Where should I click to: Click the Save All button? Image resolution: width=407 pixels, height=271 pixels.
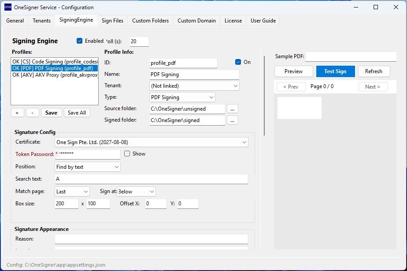tap(77, 113)
